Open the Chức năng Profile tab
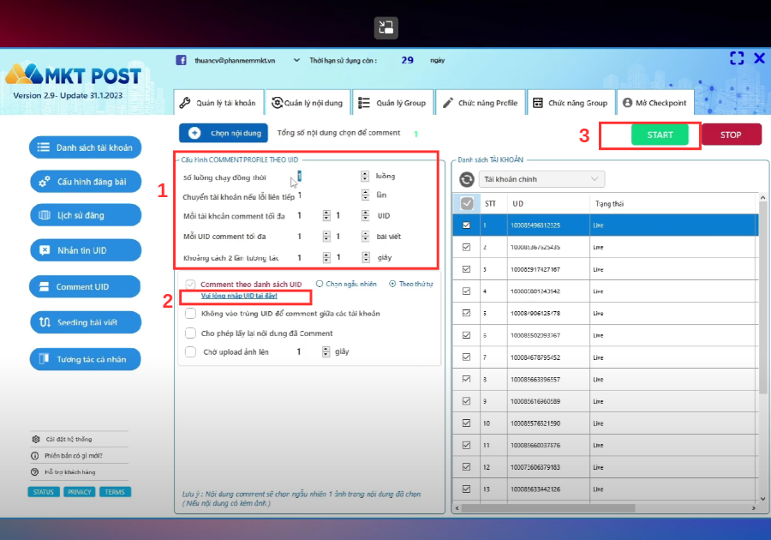Screen dimensions: 771x540 (x=481, y=103)
